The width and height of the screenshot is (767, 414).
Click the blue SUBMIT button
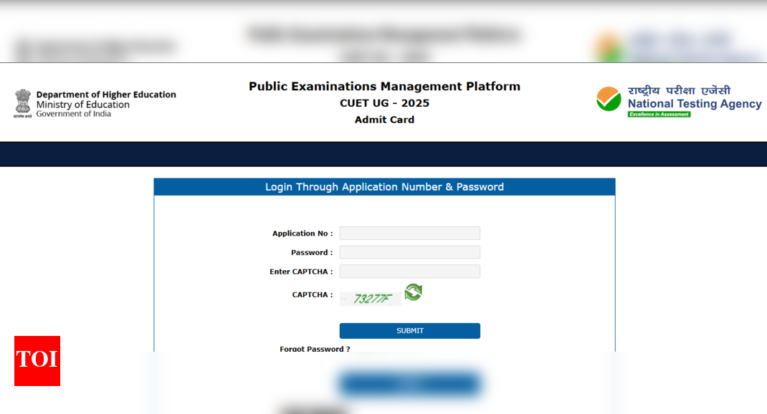(x=410, y=331)
